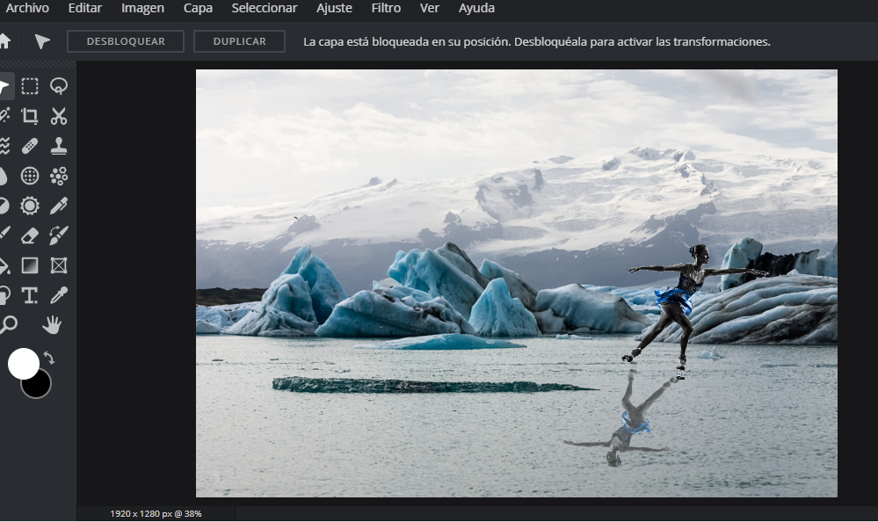Select the Hand pan tool

click(52, 325)
